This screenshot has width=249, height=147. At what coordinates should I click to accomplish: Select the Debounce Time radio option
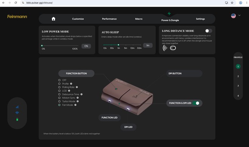pyautogui.click(x=59, y=94)
